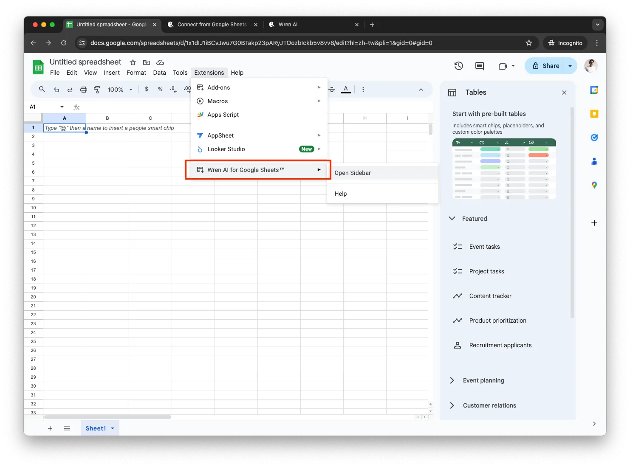Bookmark this page with the star
The width and height of the screenshot is (630, 467).
(x=529, y=43)
